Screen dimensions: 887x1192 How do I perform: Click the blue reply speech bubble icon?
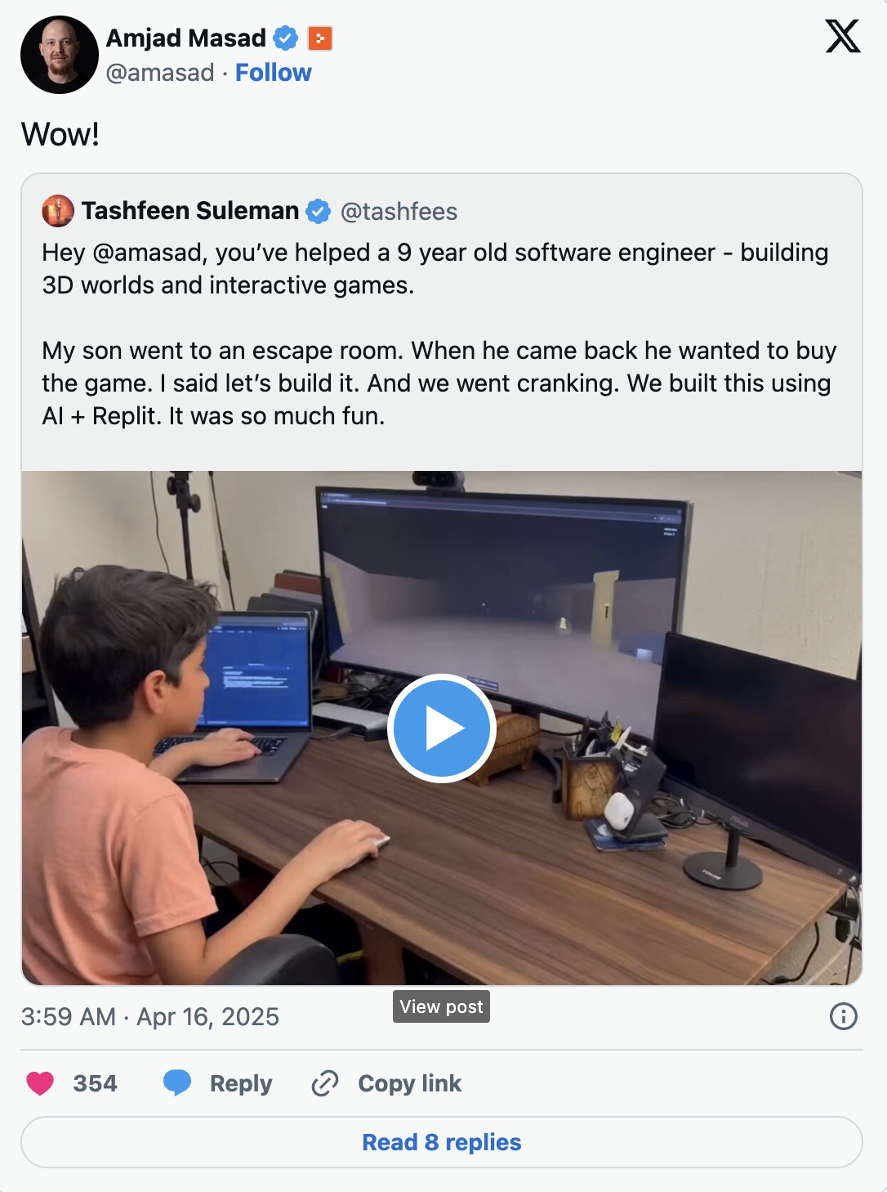click(x=177, y=1082)
